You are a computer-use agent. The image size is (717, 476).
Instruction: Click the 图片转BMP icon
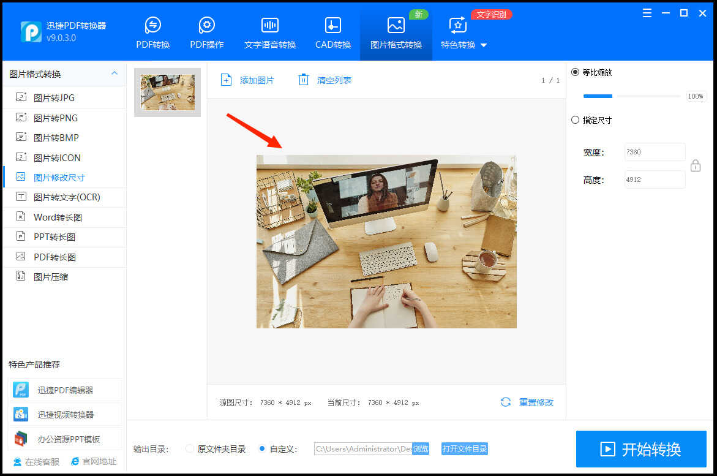pyautogui.click(x=21, y=137)
